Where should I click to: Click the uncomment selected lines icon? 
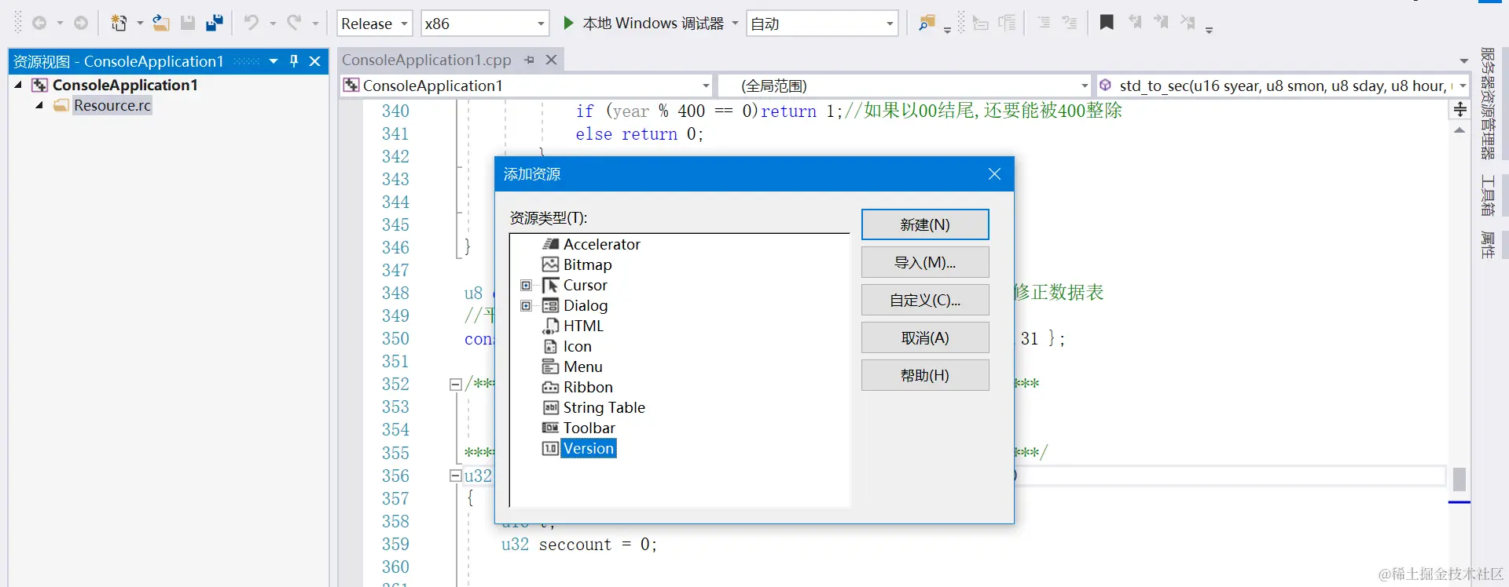pos(1070,23)
